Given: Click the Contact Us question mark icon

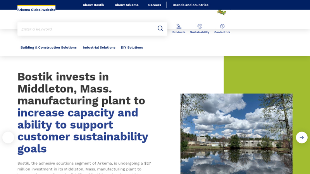Looking at the screenshot, I should [x=222, y=26].
